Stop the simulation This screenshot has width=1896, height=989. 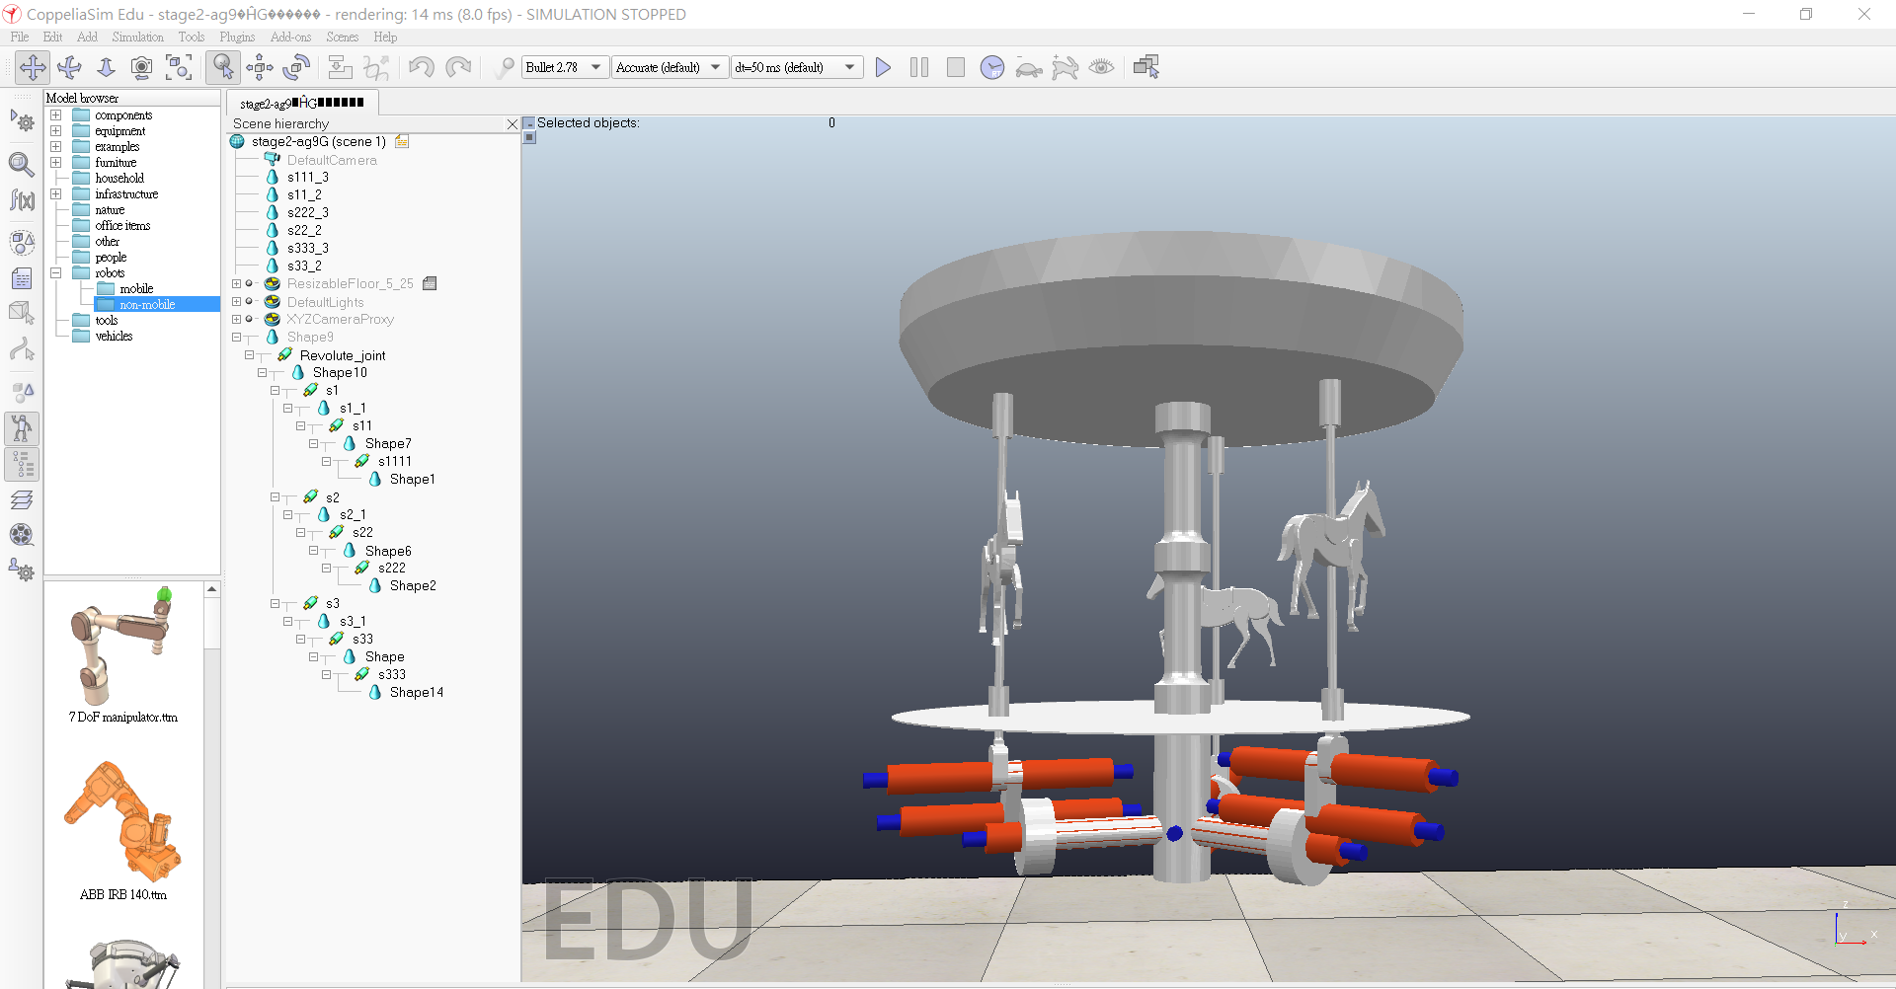click(956, 67)
